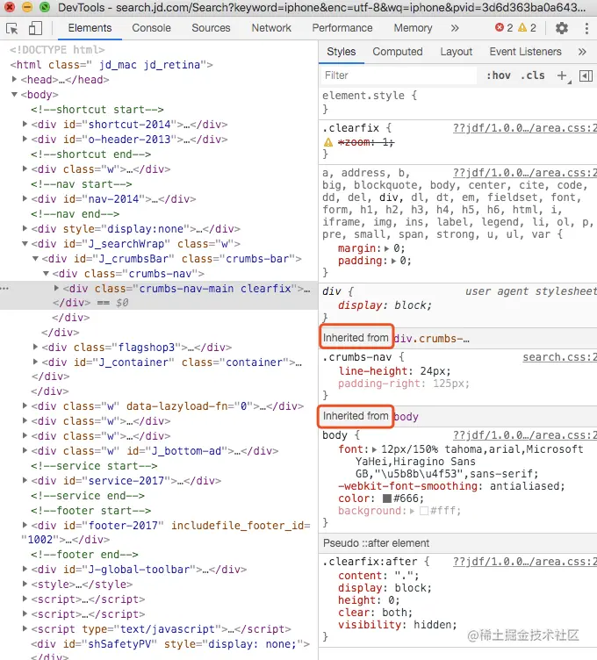
Task: Expand the font shorthand property triangle
Action: pos(374,449)
